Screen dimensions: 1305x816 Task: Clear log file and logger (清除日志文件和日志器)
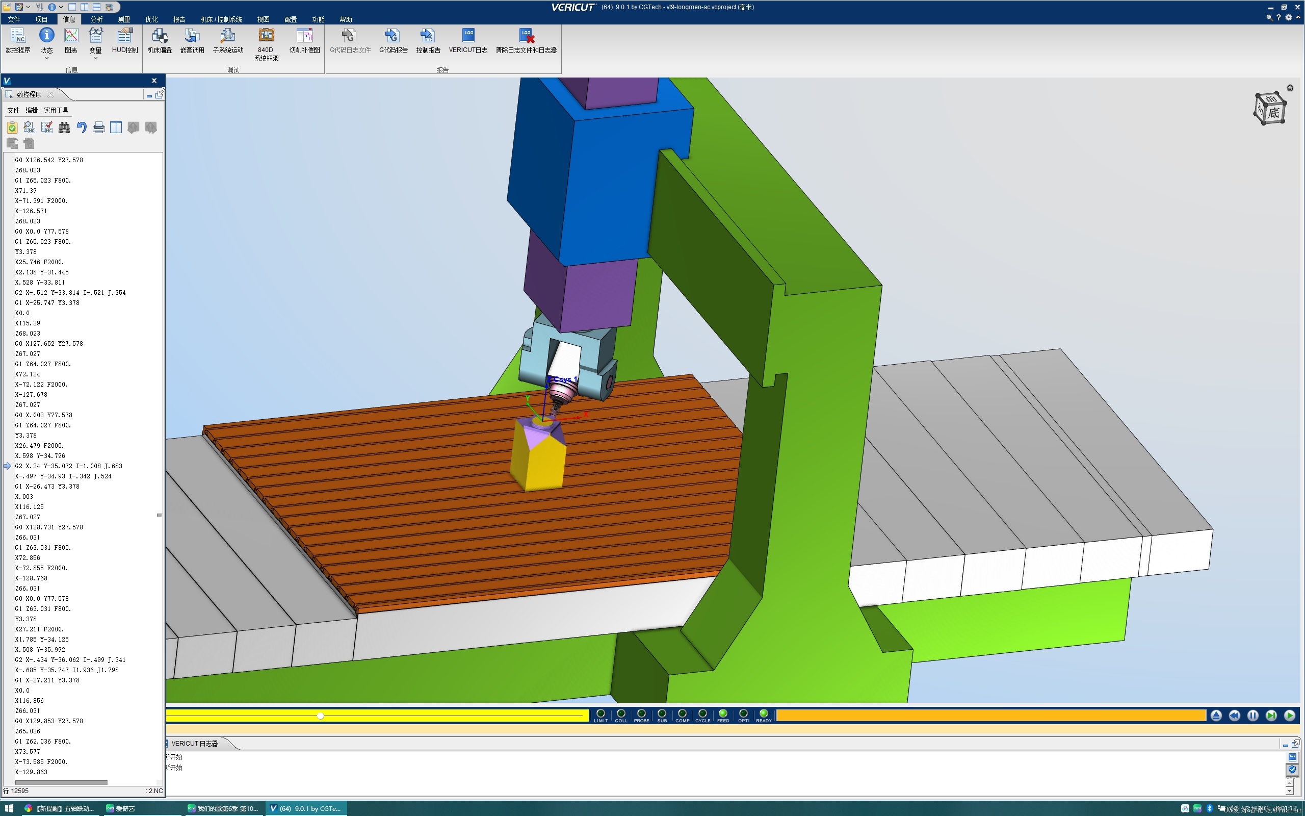tap(526, 41)
